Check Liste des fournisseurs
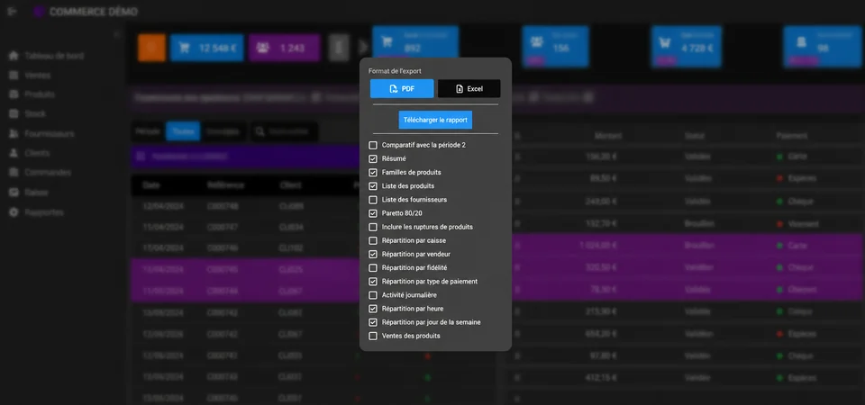Image resolution: width=865 pixels, height=405 pixels. pos(373,200)
